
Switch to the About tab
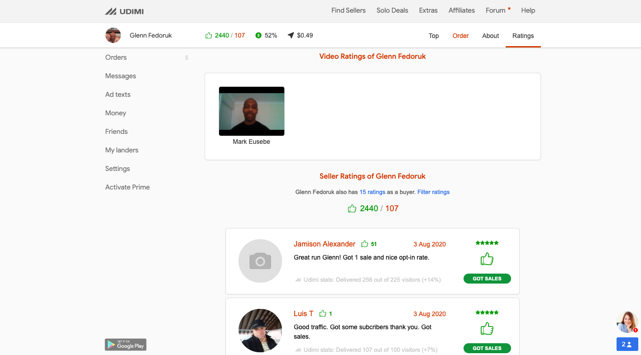[490, 36]
